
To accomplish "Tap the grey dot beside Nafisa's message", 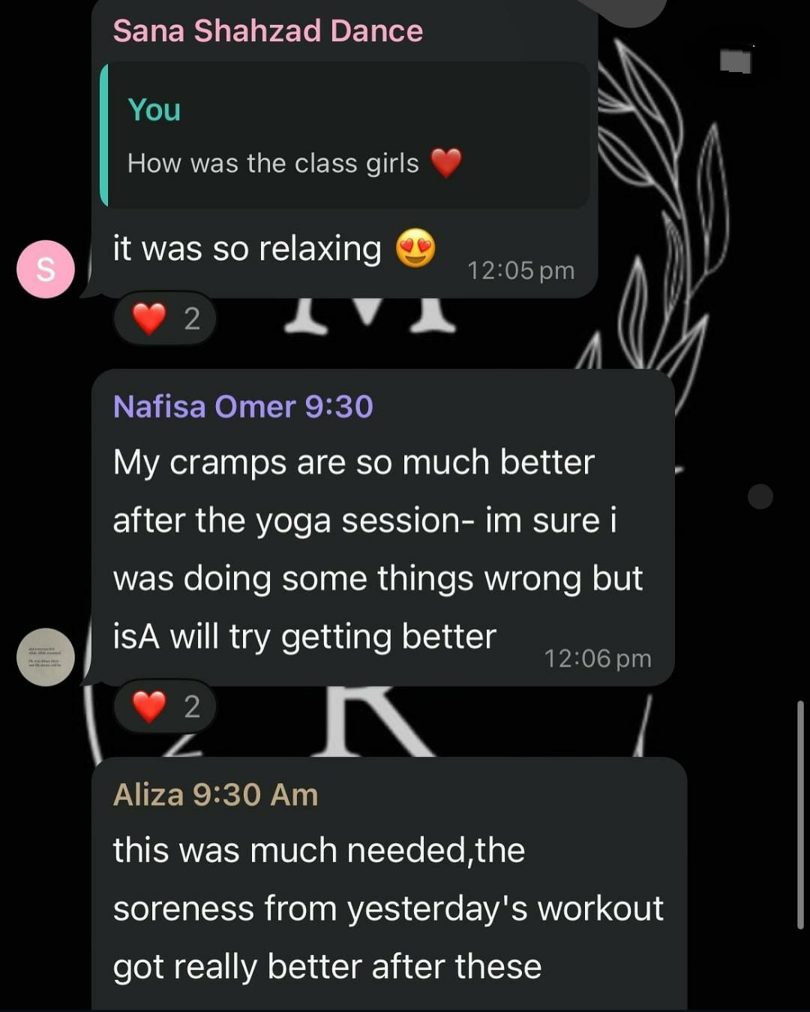I will coord(760,496).
